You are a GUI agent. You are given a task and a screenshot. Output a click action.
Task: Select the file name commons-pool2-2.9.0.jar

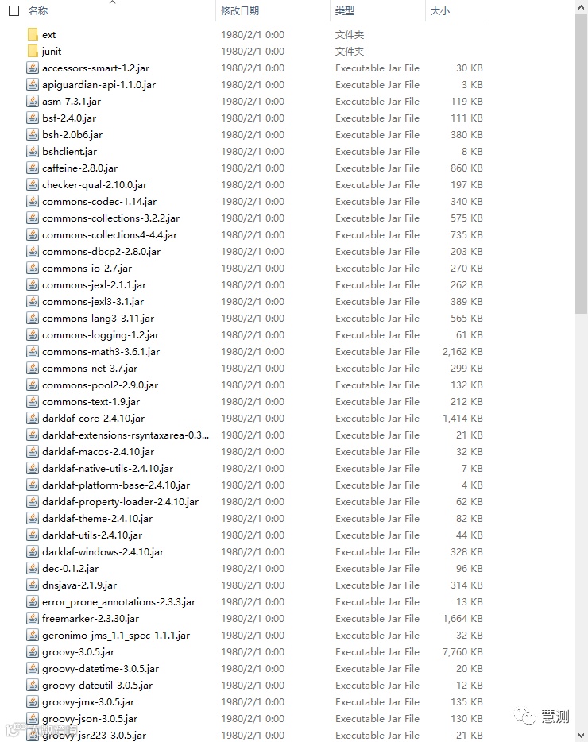(x=100, y=385)
